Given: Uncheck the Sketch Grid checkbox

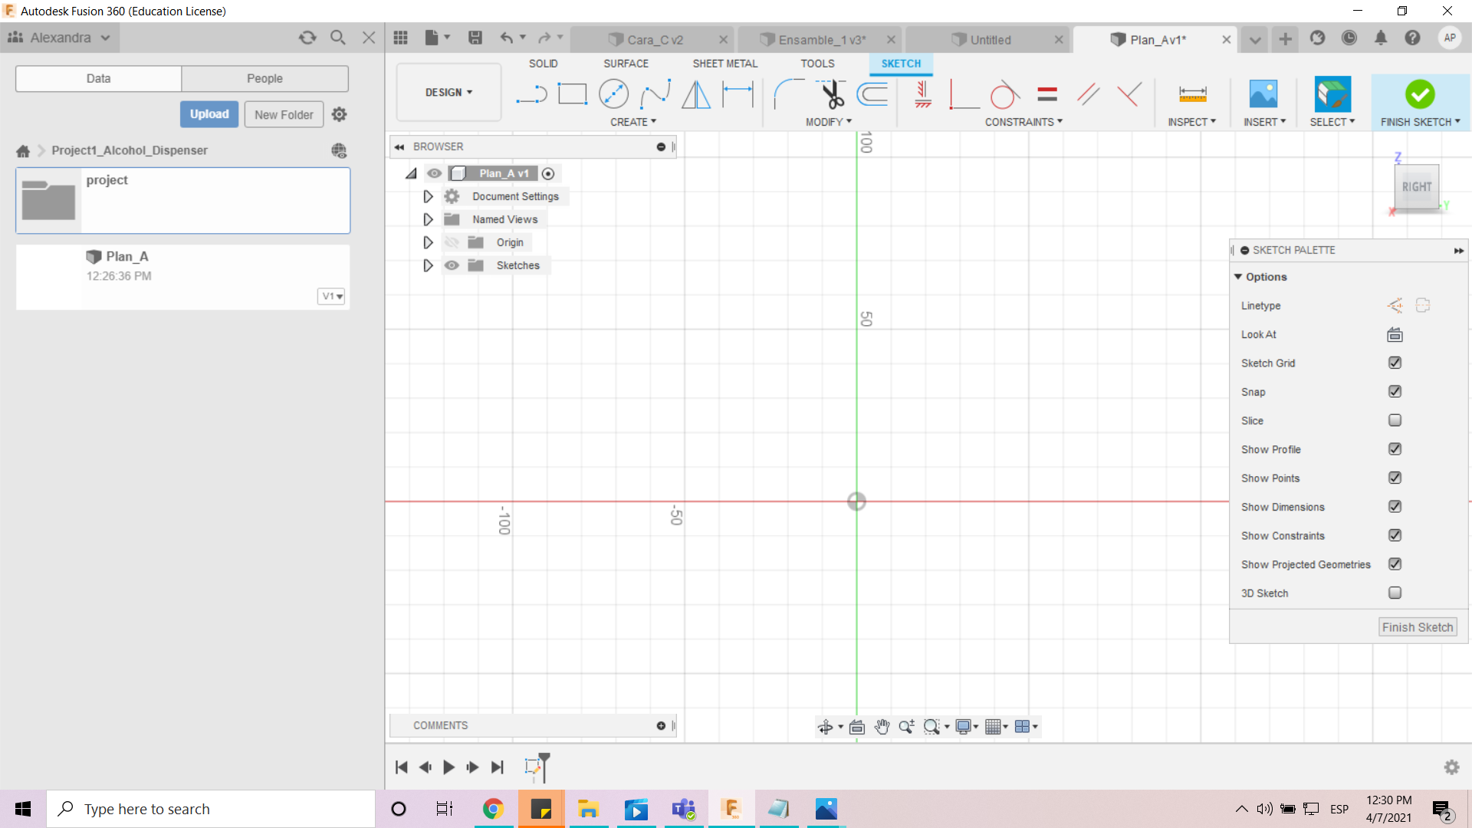Looking at the screenshot, I should point(1395,363).
